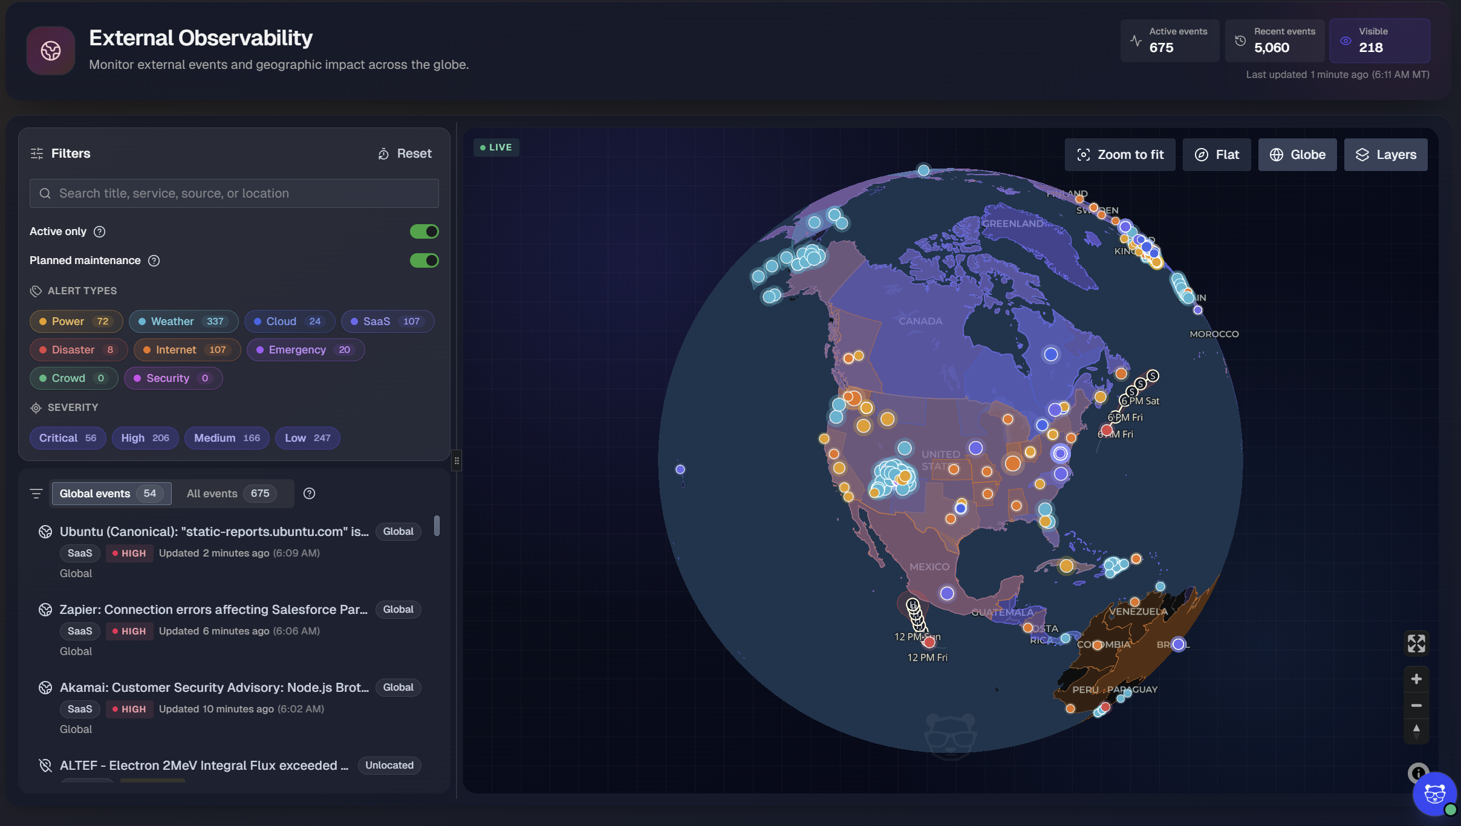
Task: Open the help icon beside Planned maintenance
Action: [154, 260]
